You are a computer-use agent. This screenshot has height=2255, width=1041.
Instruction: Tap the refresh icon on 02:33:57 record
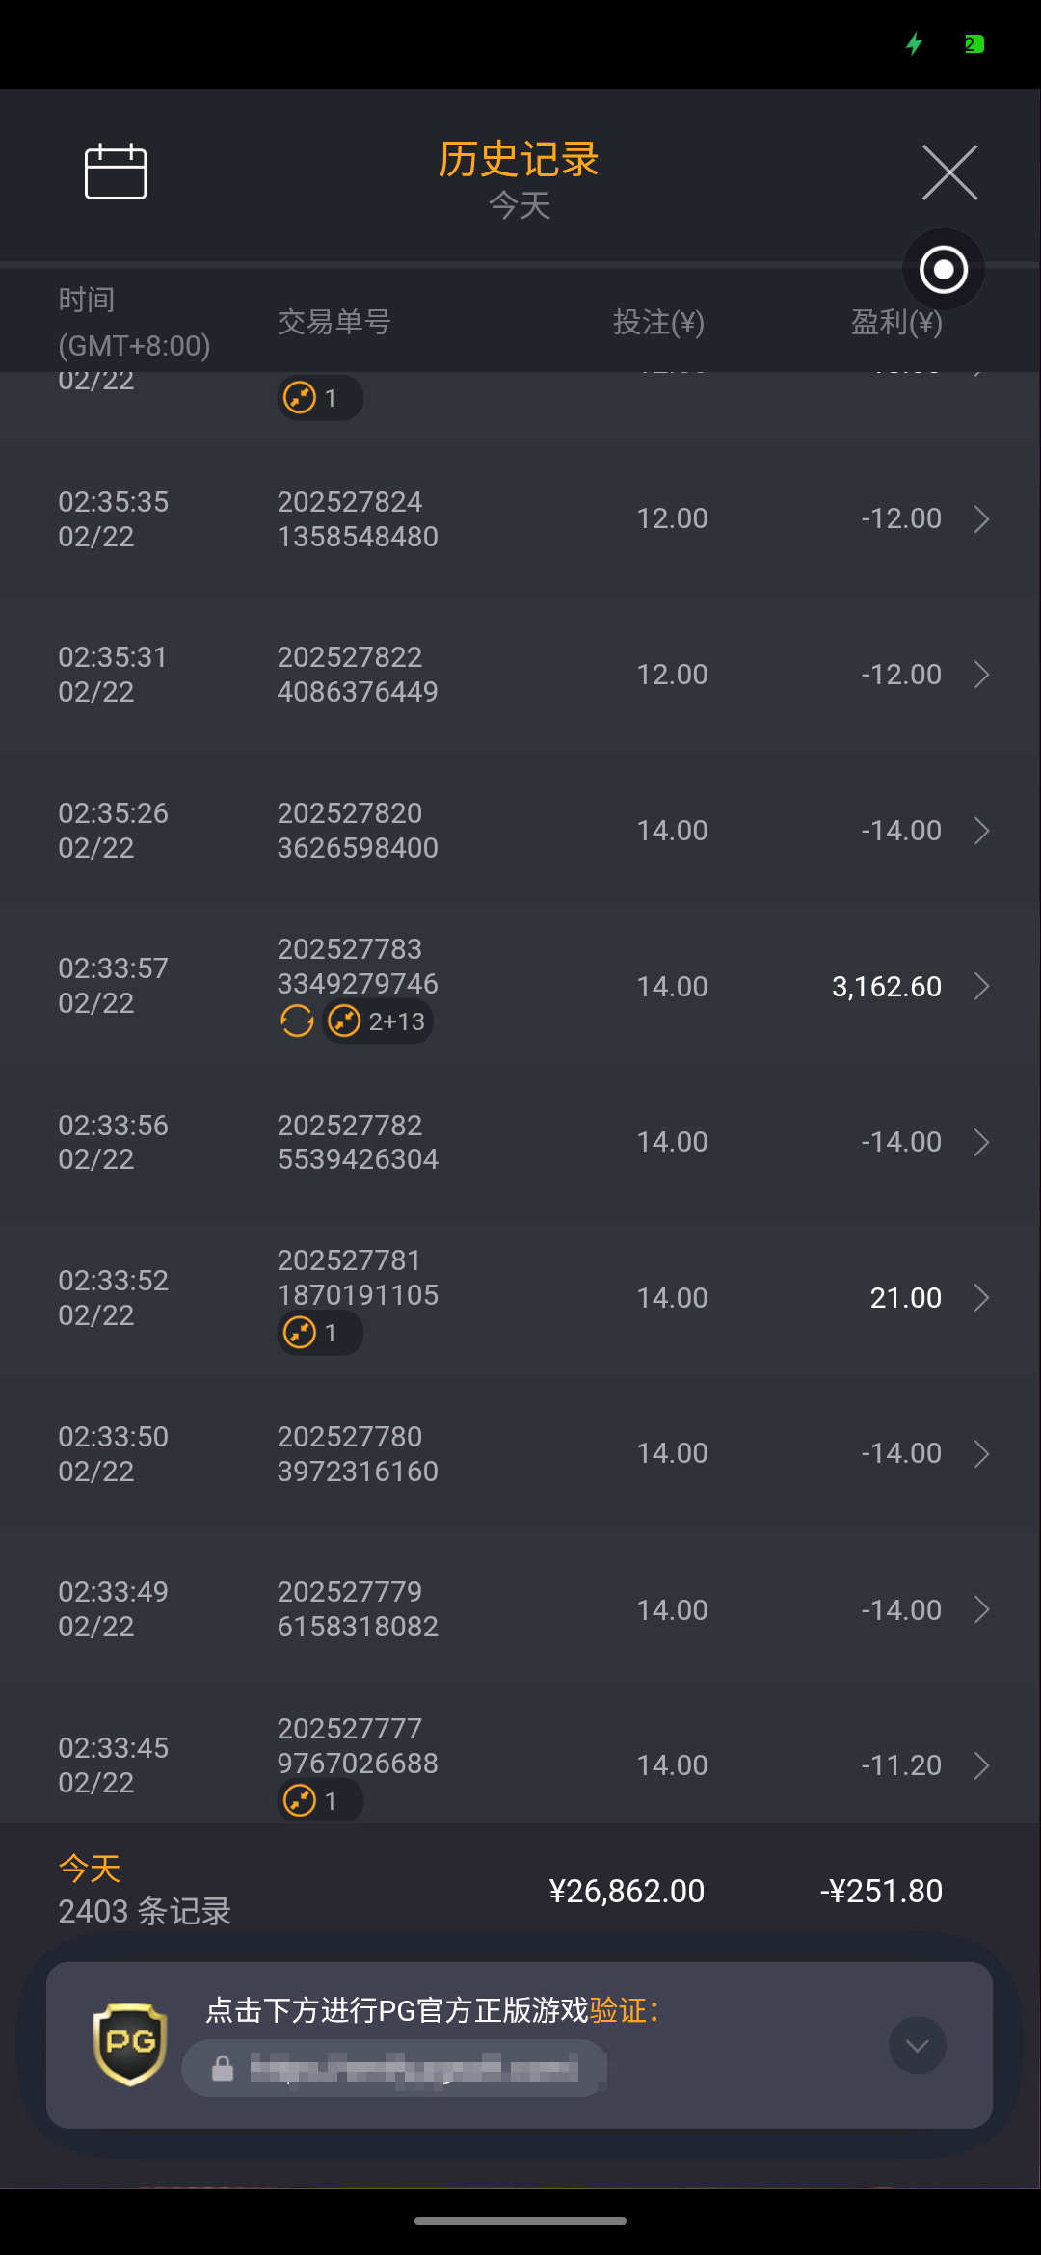click(x=297, y=1021)
